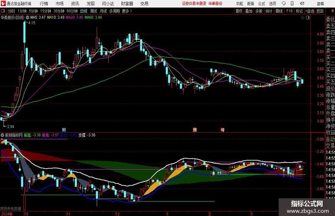Click the 华泰股份 stock name in title
Screen dimensions: 335x216
(x=216, y=4)
